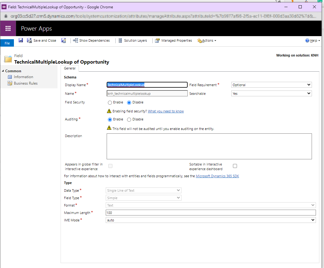Open the 'What you need to know' link
324x268 pixels.
[x=166, y=111]
